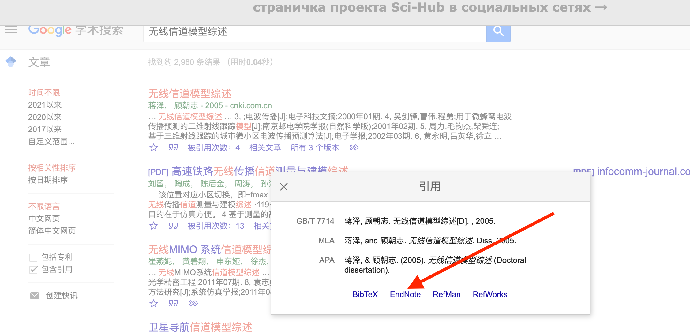
Task: Open the hamburger menu icon
Action: pos(11,30)
